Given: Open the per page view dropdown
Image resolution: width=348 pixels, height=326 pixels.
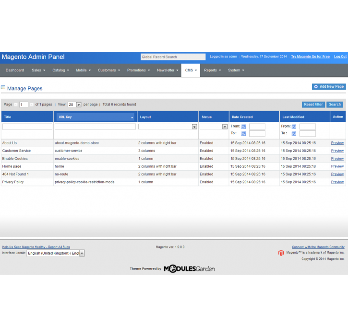Looking at the screenshot, I should (74, 105).
